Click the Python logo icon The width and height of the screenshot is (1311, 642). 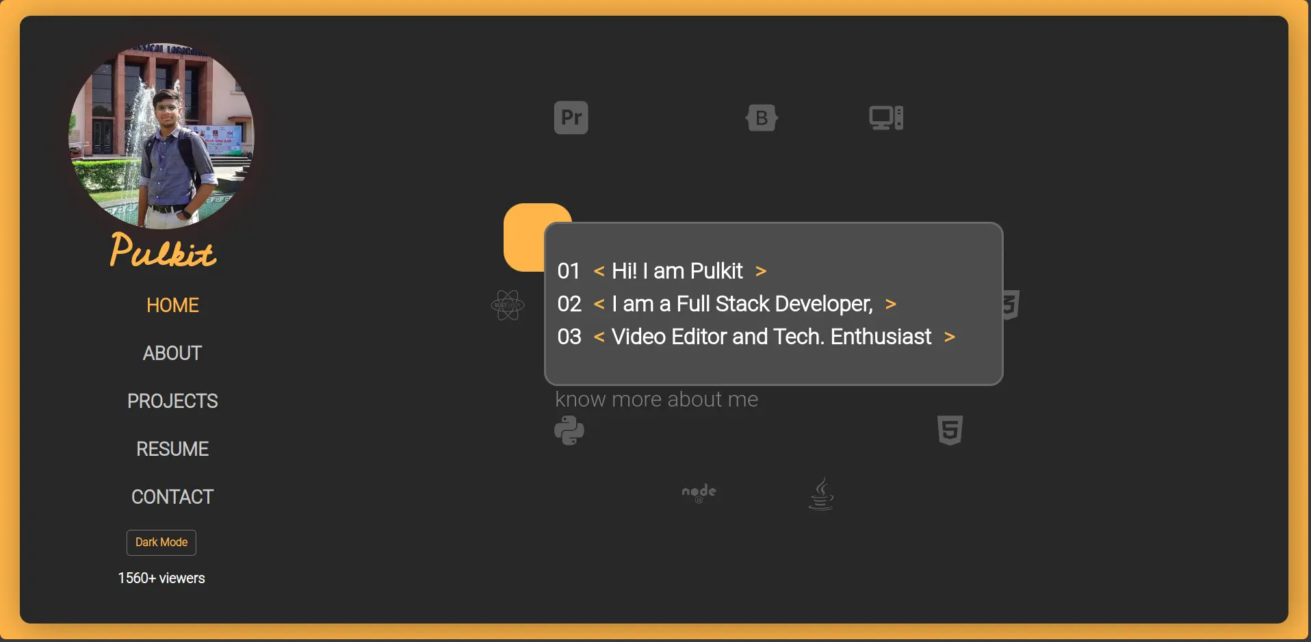pyautogui.click(x=569, y=431)
